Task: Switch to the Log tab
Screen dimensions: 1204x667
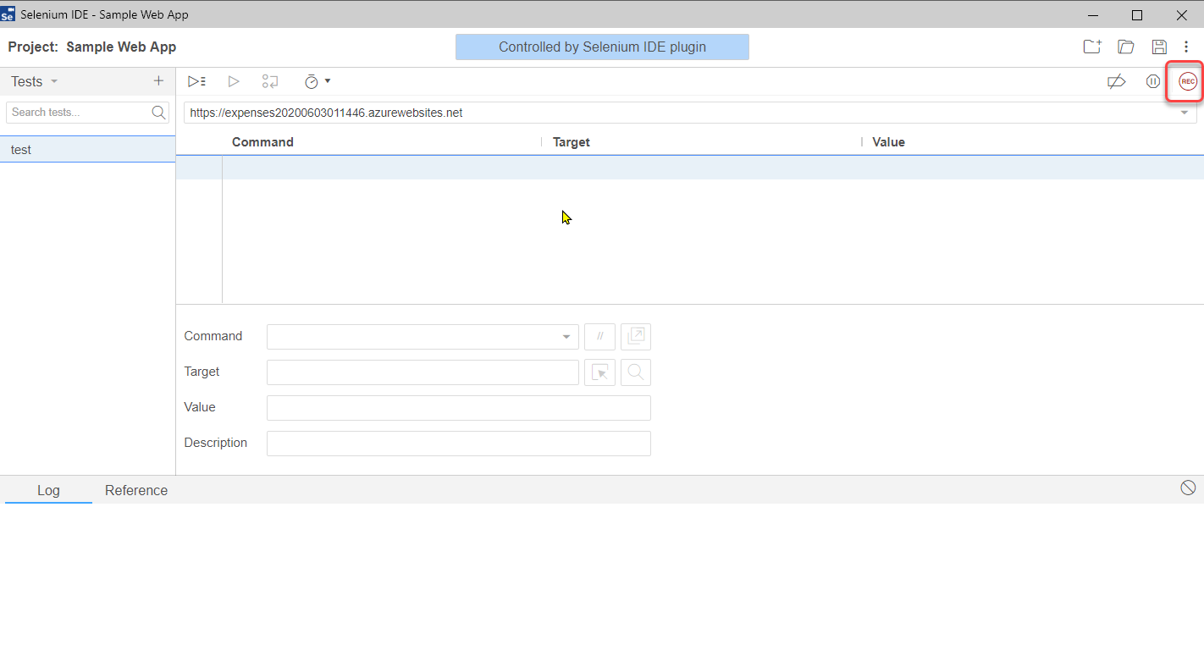Action: point(48,490)
